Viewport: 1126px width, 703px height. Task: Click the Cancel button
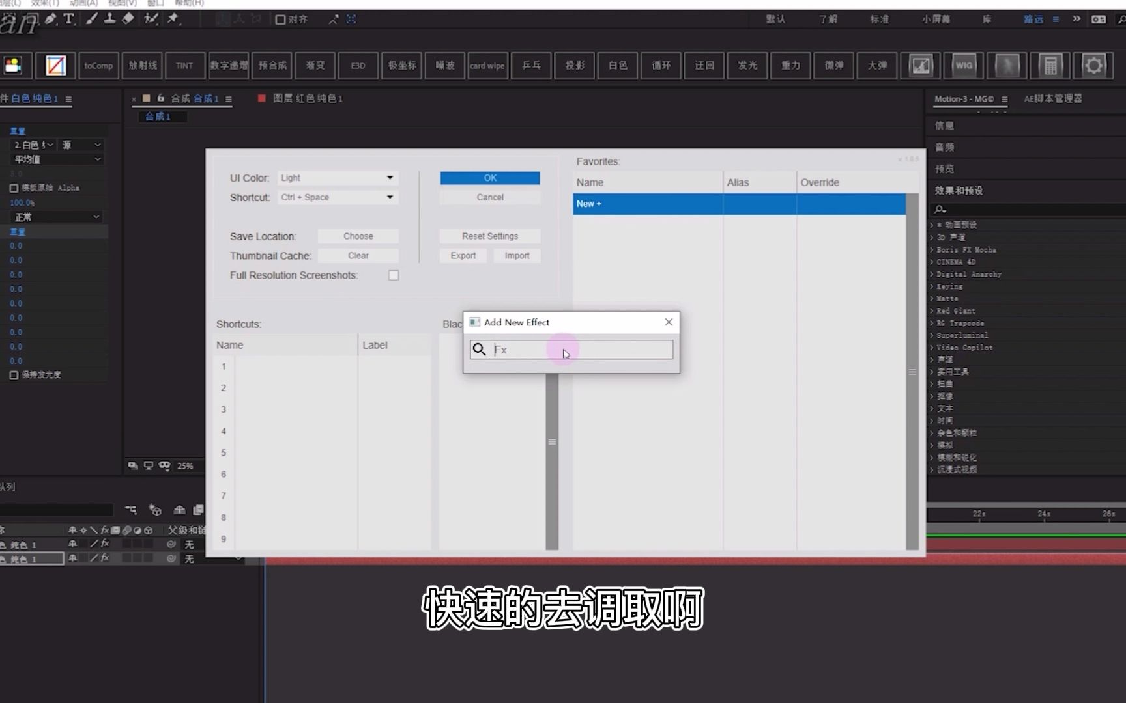point(490,197)
